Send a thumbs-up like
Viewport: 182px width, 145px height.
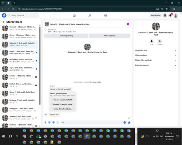point(129,123)
